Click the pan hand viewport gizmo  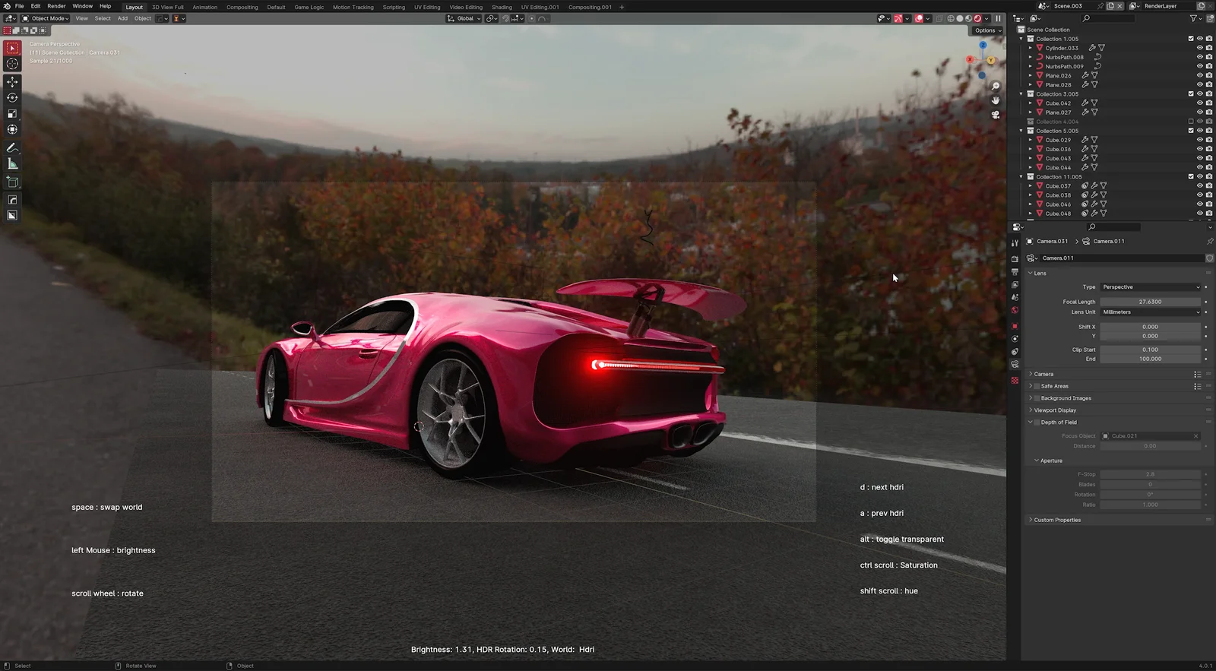pyautogui.click(x=996, y=100)
